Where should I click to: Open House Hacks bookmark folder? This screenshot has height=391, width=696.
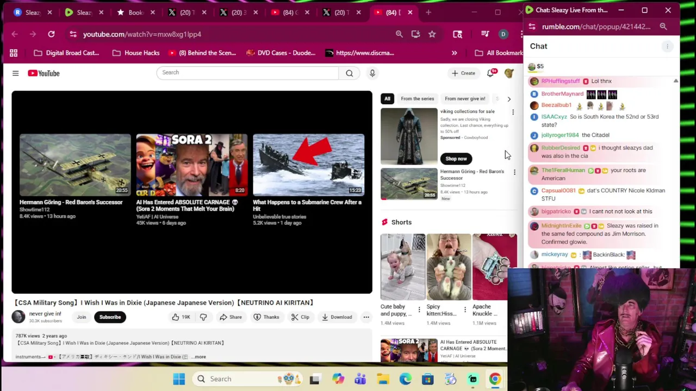[136, 53]
